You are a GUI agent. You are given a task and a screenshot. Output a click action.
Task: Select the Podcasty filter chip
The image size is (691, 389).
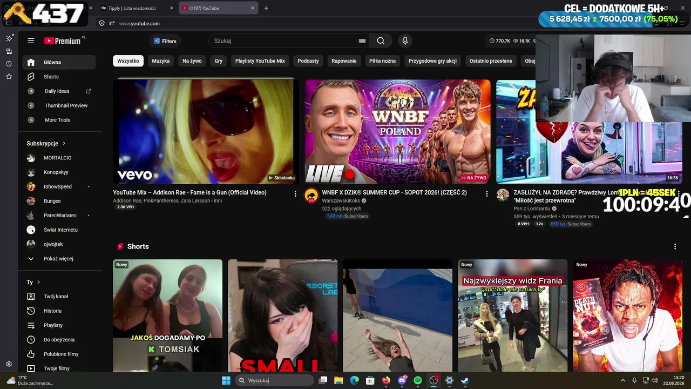pos(308,61)
